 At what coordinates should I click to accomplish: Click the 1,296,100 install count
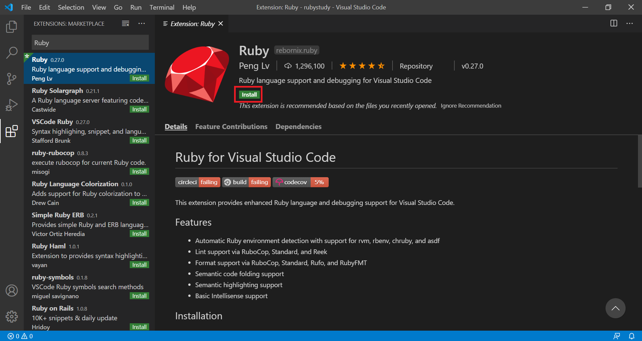pyautogui.click(x=305, y=66)
